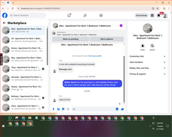This screenshot has height=137, width=172.
Task: Open a new browser tab
Action: (x=13, y=3)
